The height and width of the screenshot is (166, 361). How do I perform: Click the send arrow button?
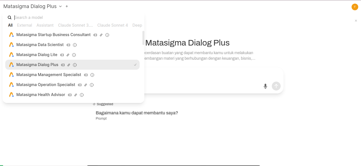pyautogui.click(x=276, y=86)
